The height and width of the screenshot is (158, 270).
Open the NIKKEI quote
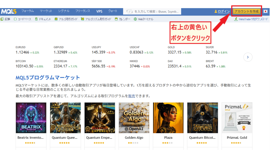140,64
